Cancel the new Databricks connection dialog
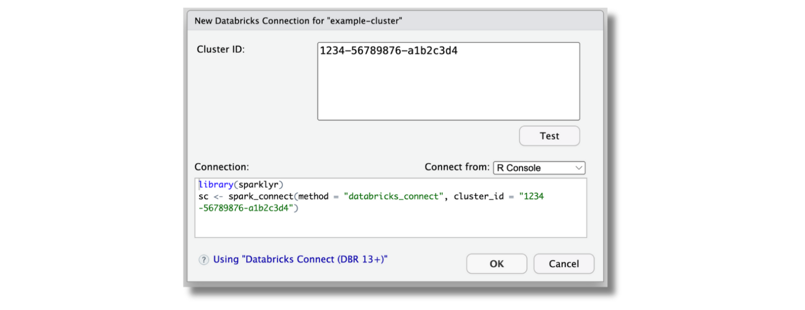 (x=563, y=263)
